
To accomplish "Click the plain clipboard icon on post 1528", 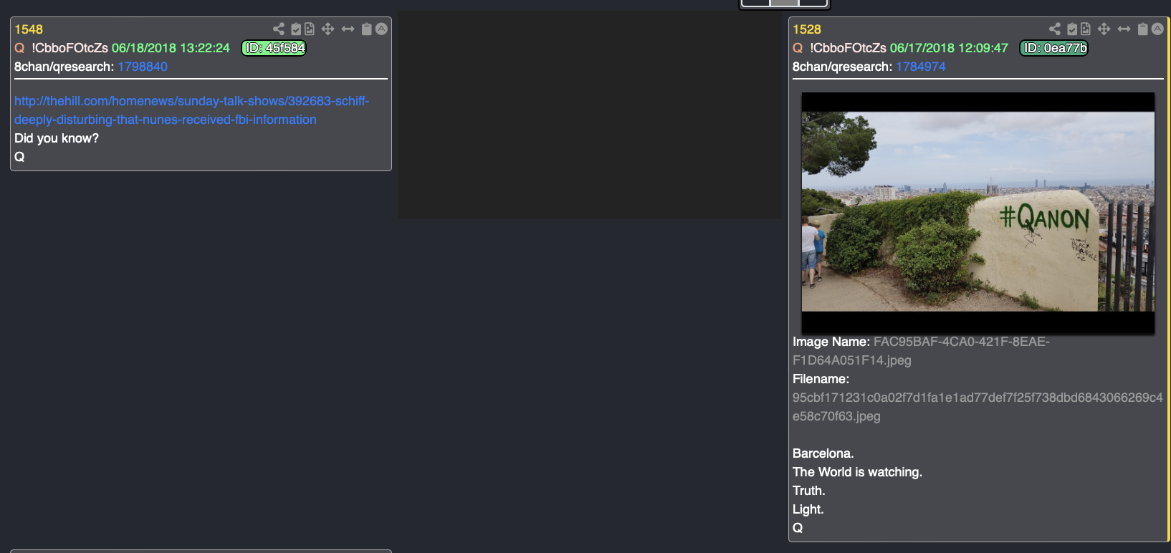I will (1142, 29).
